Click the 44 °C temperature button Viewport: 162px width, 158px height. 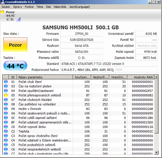click(15, 66)
